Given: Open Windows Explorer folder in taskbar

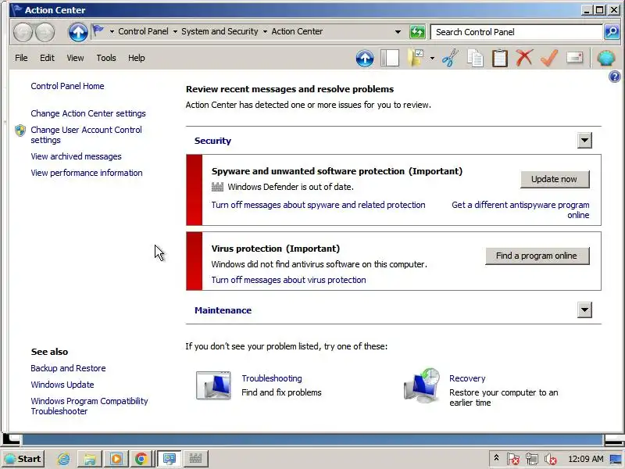Looking at the screenshot, I should (x=90, y=459).
